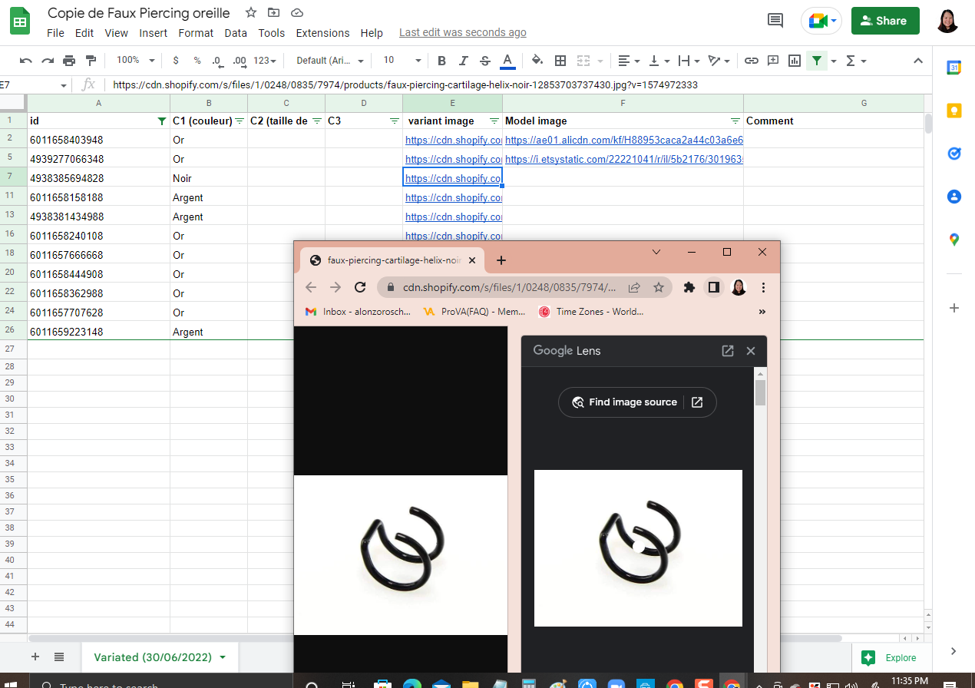Open text wrapping dropdown
The image size is (975, 688).
point(690,61)
